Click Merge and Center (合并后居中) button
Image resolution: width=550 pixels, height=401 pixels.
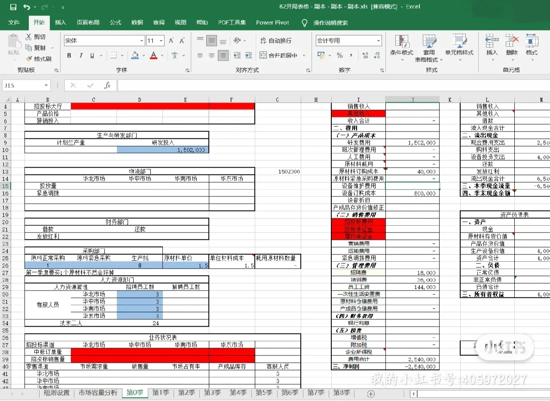tap(278, 55)
